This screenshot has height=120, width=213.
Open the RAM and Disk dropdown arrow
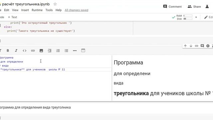pos(196,17)
